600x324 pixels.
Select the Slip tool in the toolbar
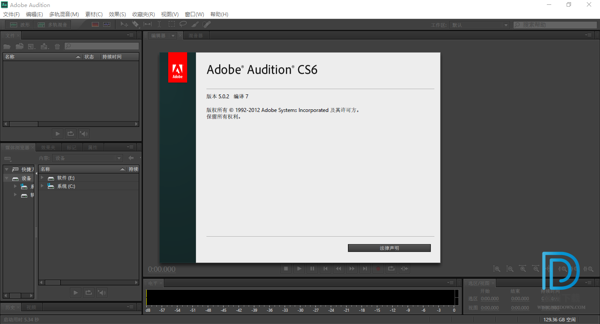pos(148,25)
